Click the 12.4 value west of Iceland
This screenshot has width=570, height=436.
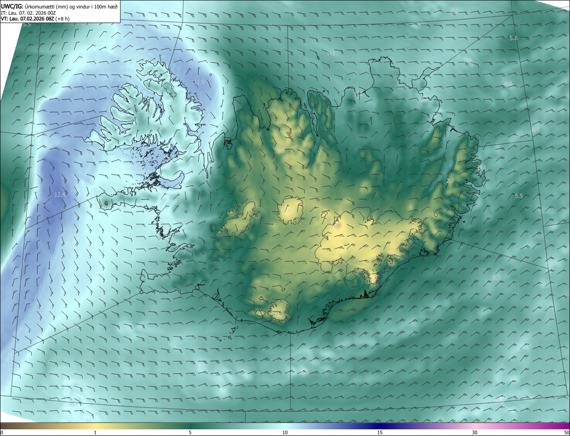pos(60,194)
